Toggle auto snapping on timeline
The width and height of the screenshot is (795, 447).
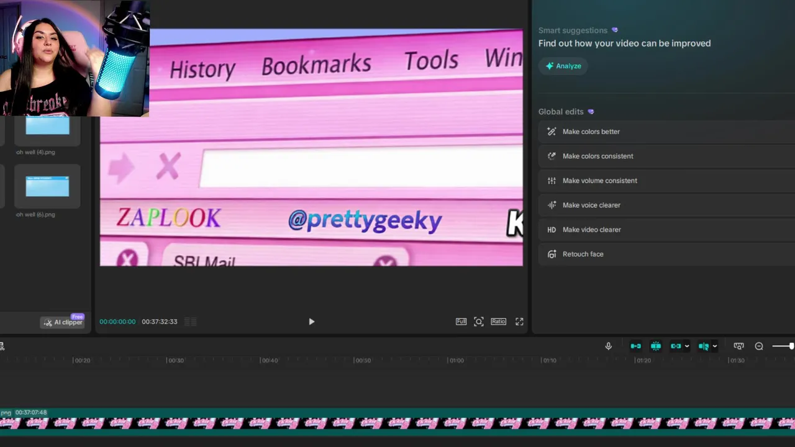(656, 346)
